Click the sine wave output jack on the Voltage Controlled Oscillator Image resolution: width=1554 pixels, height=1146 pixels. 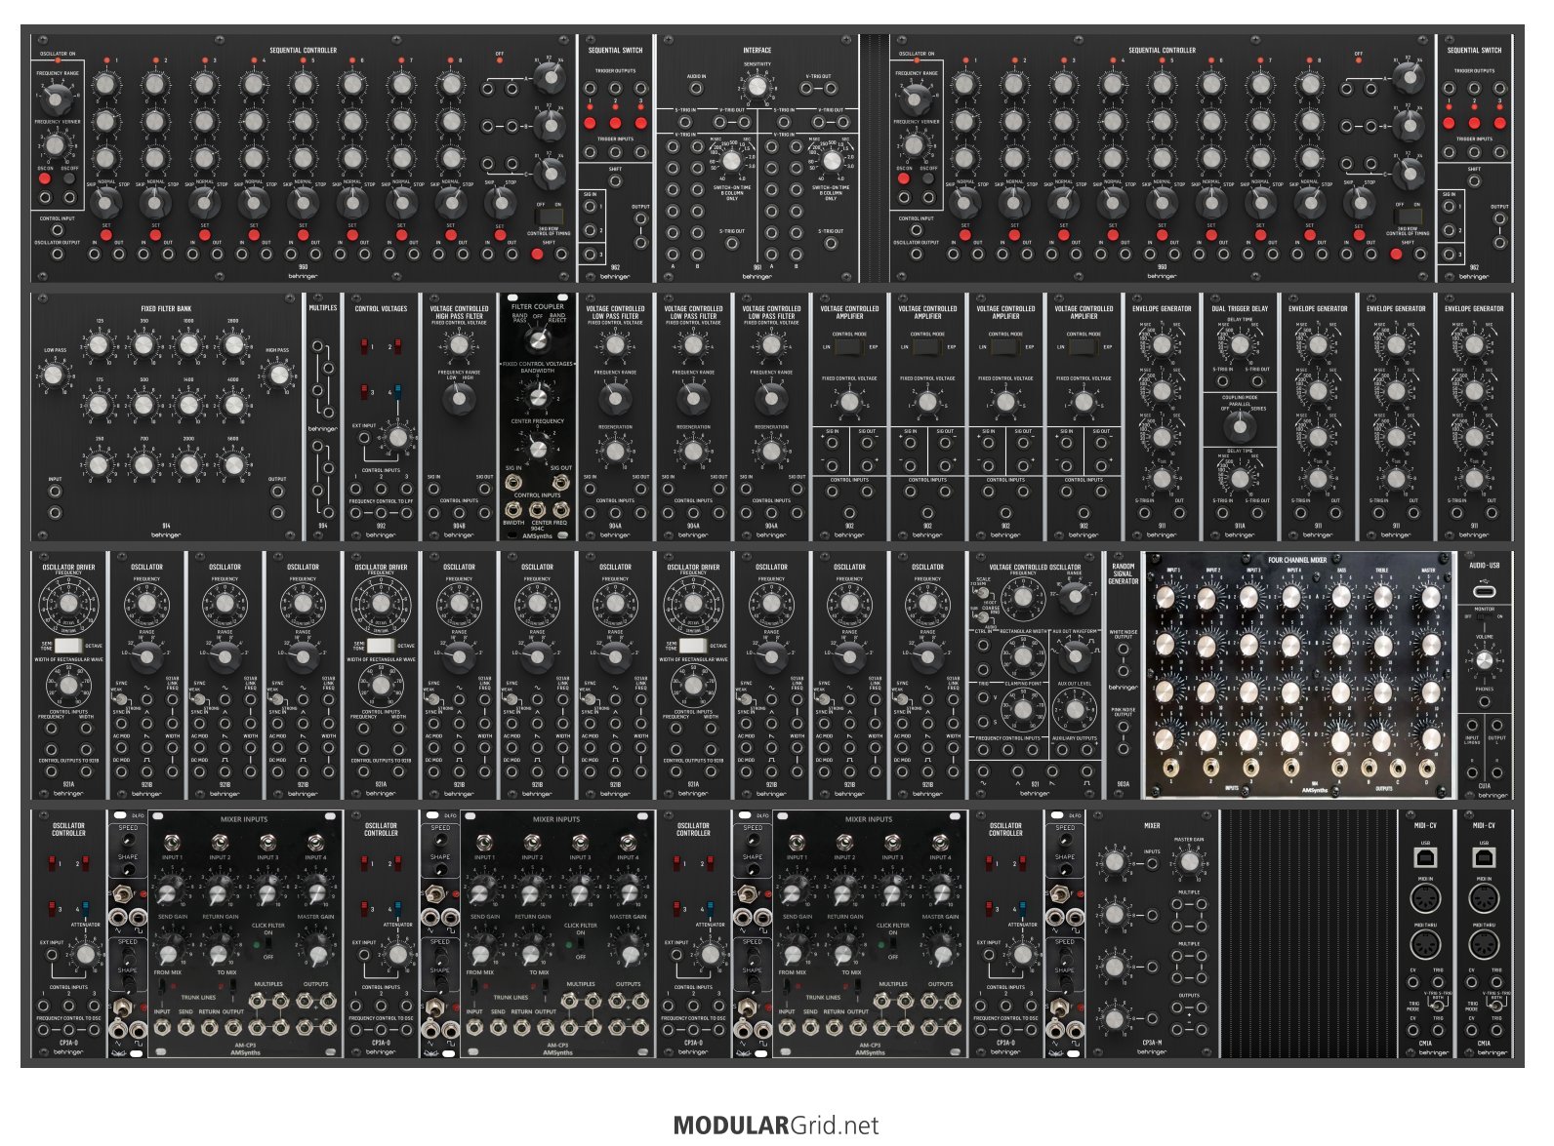point(981,771)
